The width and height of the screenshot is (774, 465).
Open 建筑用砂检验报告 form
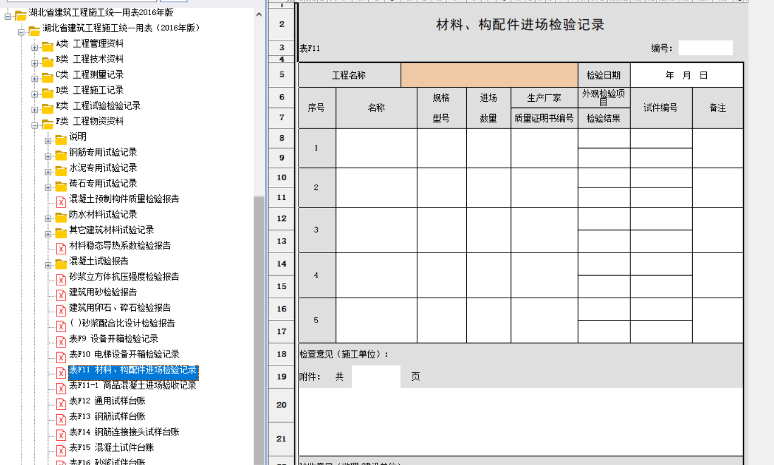[x=103, y=292]
